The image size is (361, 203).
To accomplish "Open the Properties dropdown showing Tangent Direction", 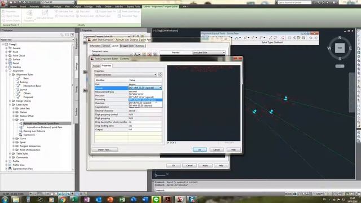I will click(x=126, y=74).
